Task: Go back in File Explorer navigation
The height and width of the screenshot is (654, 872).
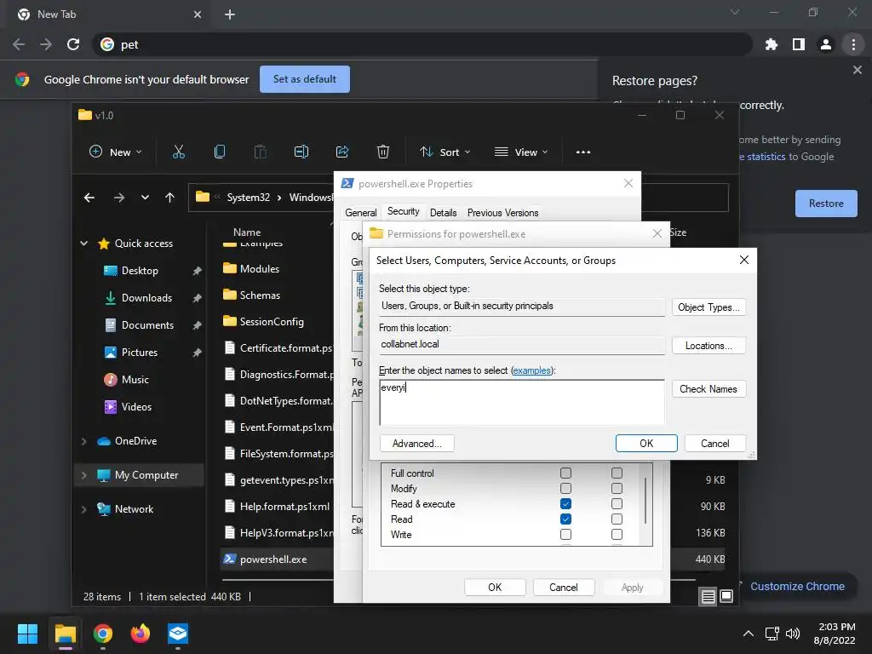Action: coord(89,198)
